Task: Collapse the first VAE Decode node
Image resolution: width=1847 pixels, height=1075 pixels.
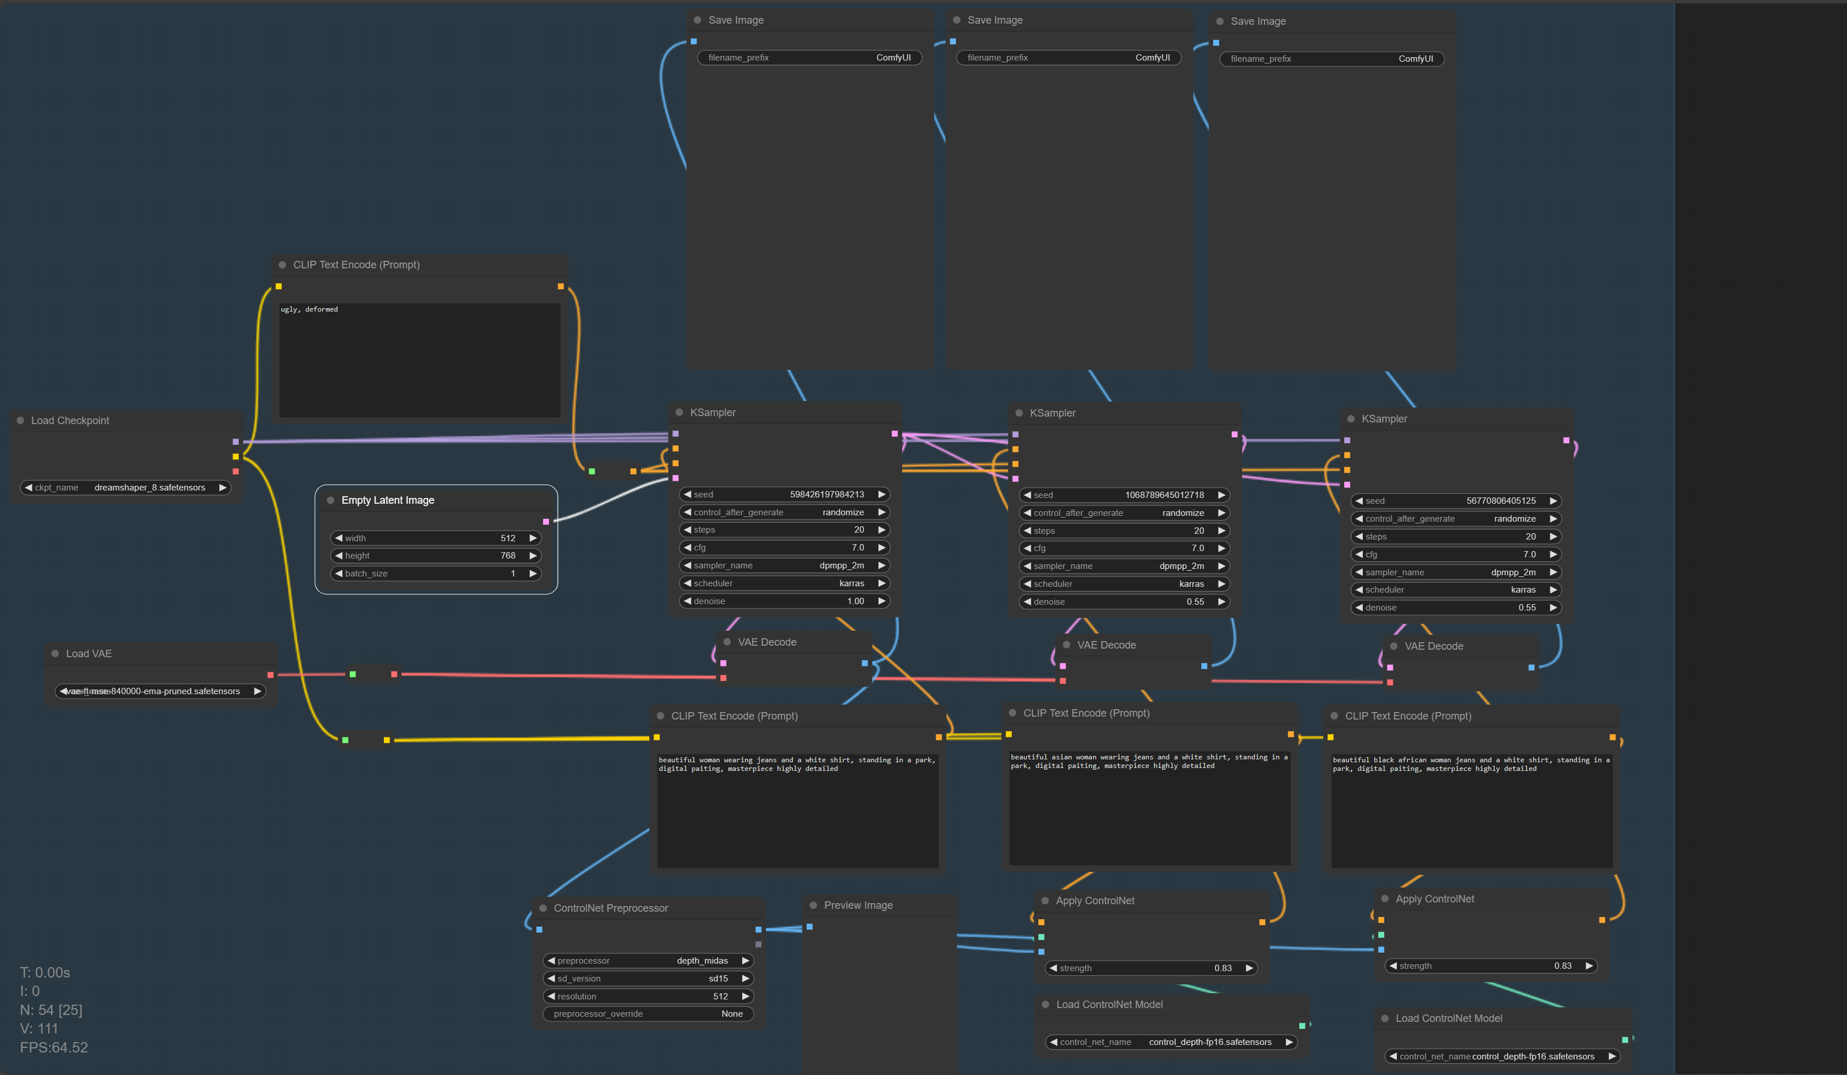Action: pyautogui.click(x=726, y=641)
